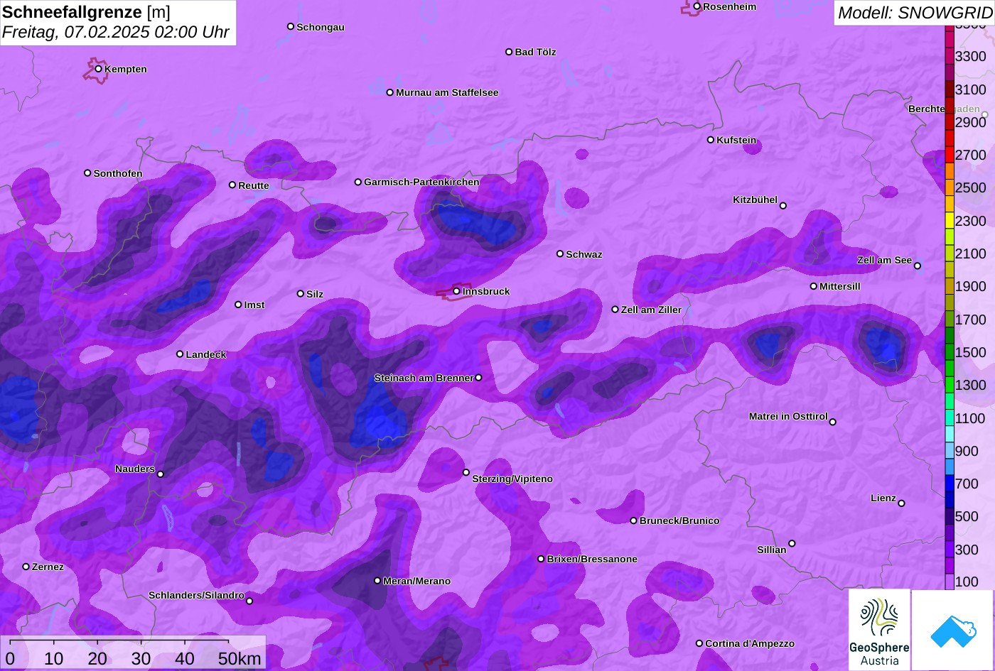The height and width of the screenshot is (671, 995).
Task: Click the Schwaz marker dot
Action: coord(560,253)
